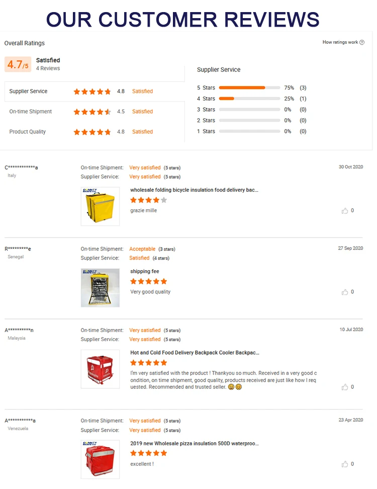This screenshot has height=489, width=377.
Task: Open the How ratings work link
Action: 340,42
